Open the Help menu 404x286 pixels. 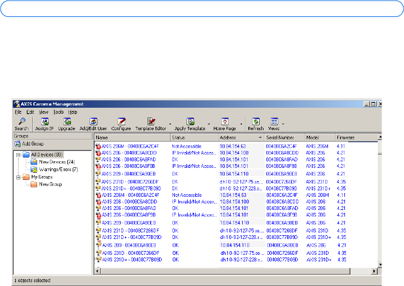[73, 112]
